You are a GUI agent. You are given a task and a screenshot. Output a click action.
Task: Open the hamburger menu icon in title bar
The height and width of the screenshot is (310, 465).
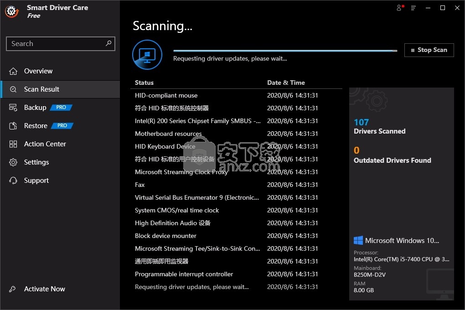click(413, 8)
